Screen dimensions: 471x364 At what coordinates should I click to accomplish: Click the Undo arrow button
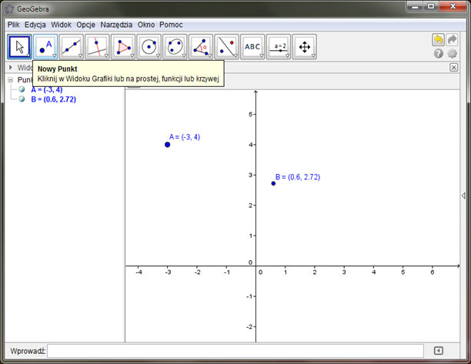438,40
